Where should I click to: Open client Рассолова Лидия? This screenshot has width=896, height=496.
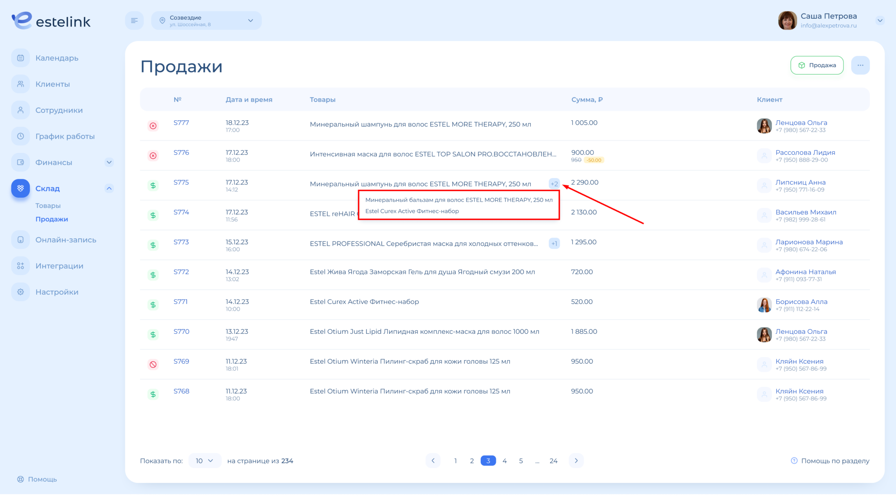[x=805, y=152]
